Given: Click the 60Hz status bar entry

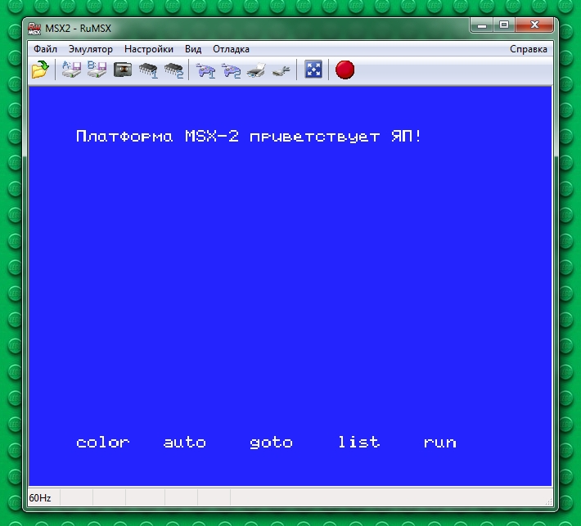Looking at the screenshot, I should (x=40, y=498).
